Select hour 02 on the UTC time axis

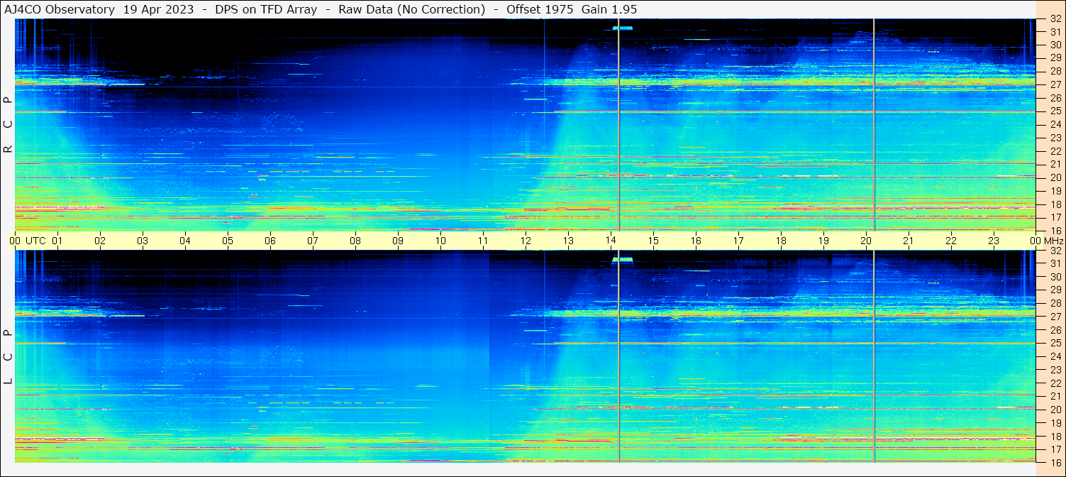click(x=100, y=241)
